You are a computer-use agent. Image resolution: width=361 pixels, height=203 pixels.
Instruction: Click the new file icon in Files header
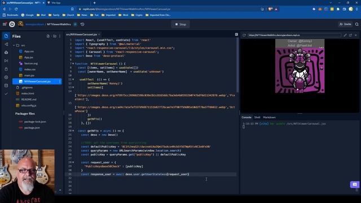click(48, 36)
